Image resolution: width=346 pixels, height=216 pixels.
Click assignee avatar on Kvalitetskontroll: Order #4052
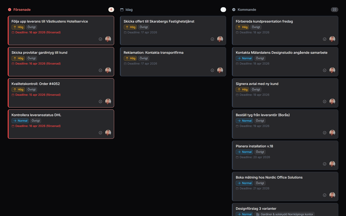(x=108, y=102)
